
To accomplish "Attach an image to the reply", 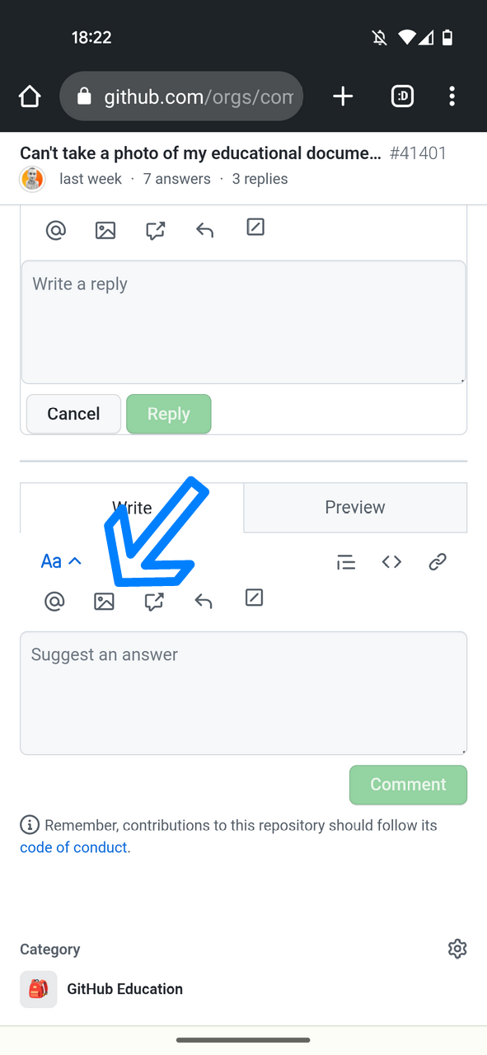I will click(x=105, y=230).
